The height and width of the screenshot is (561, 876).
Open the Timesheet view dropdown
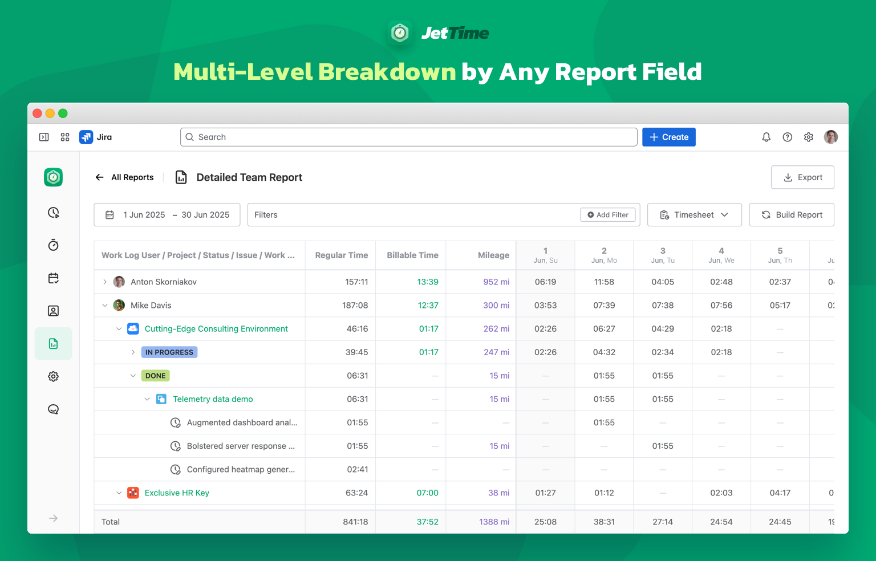(694, 214)
